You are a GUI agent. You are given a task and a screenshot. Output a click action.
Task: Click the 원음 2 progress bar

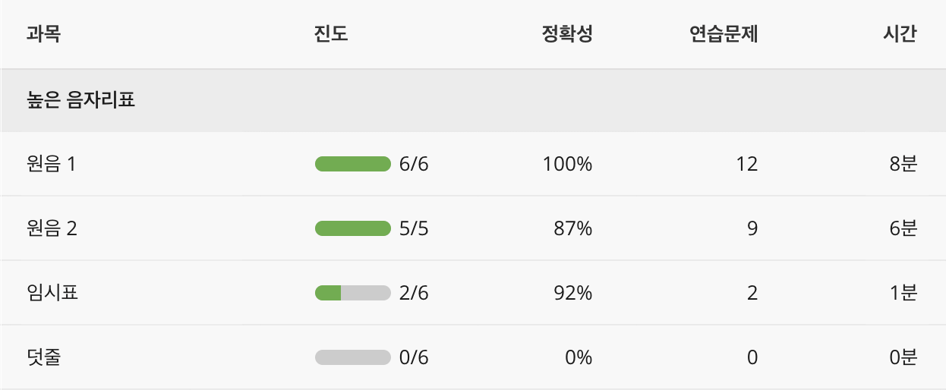coord(352,228)
